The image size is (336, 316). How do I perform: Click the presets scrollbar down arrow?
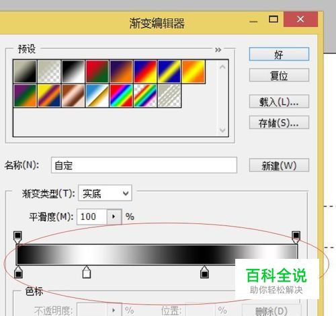[x=222, y=130]
